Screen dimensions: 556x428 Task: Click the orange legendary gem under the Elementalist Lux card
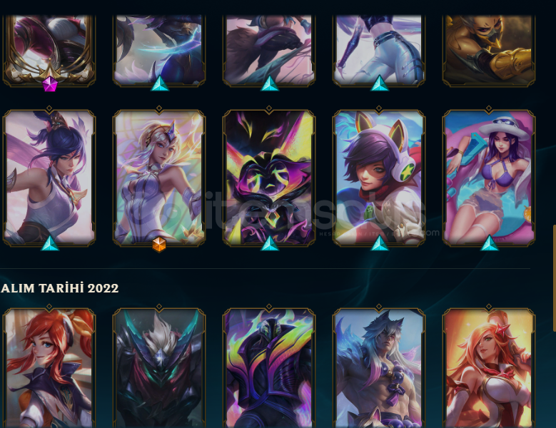(159, 245)
